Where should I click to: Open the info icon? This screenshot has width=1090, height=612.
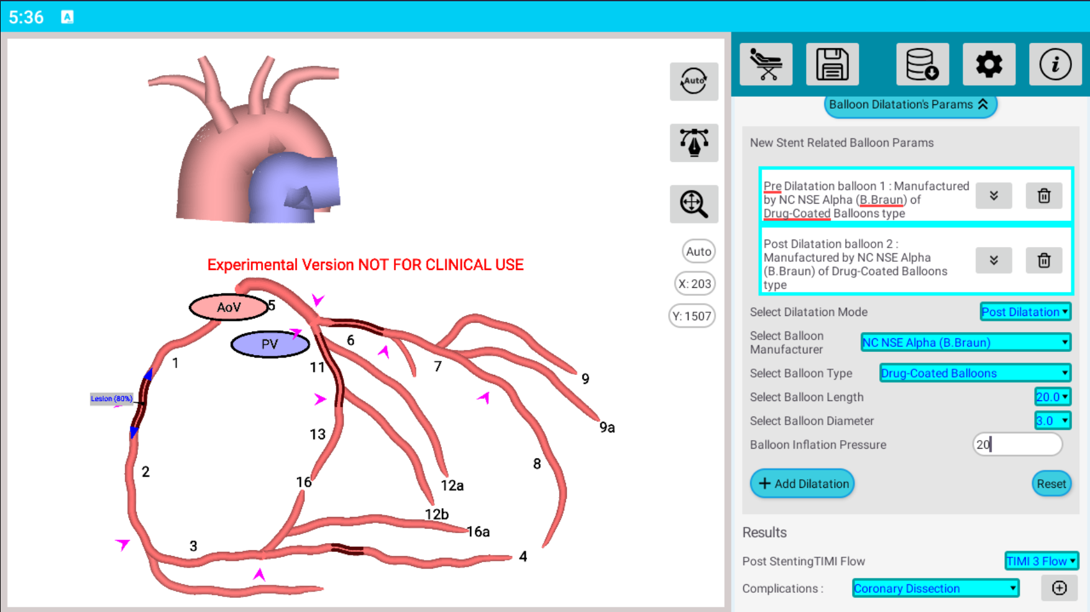(1055, 65)
